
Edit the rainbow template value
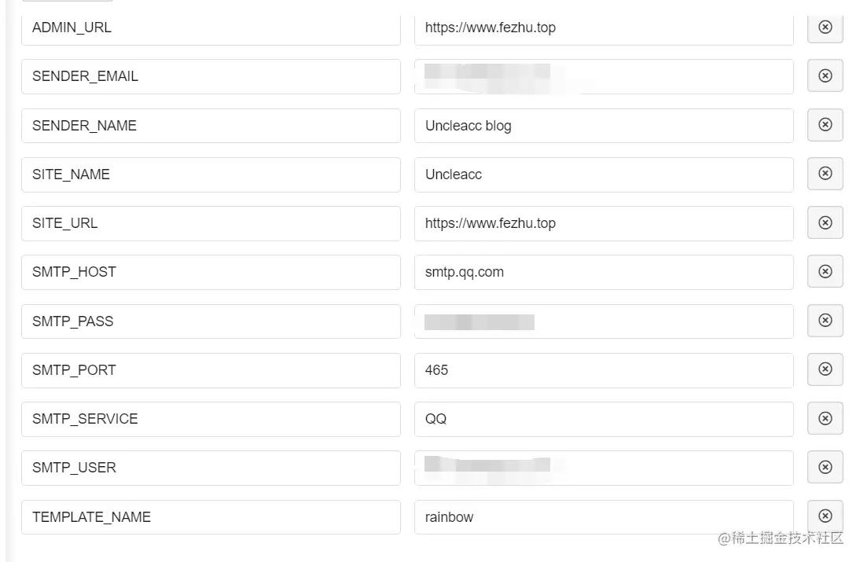[x=603, y=517]
